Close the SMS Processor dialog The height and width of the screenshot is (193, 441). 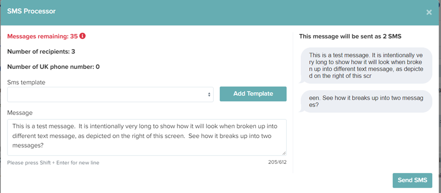click(x=429, y=12)
